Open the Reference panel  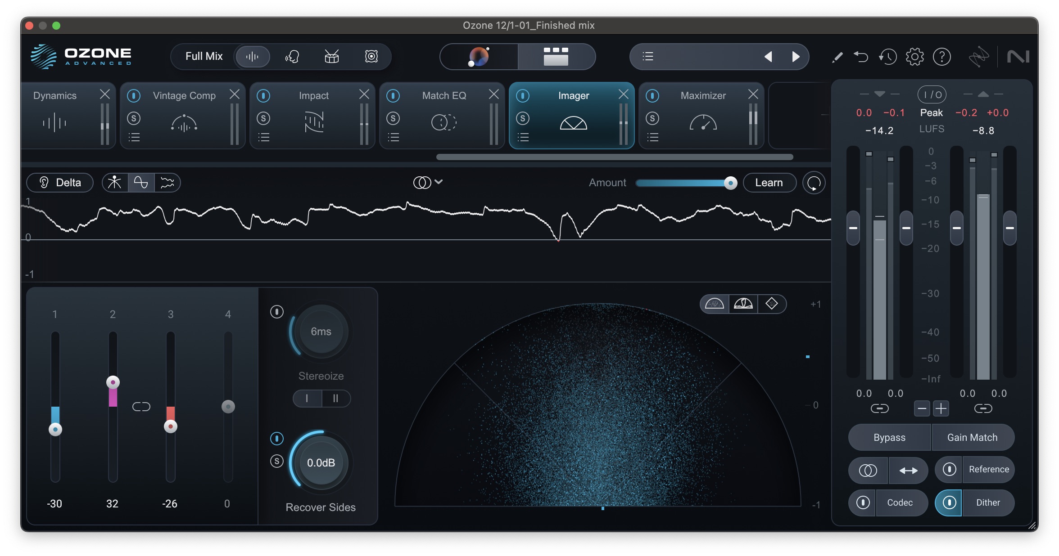click(989, 469)
